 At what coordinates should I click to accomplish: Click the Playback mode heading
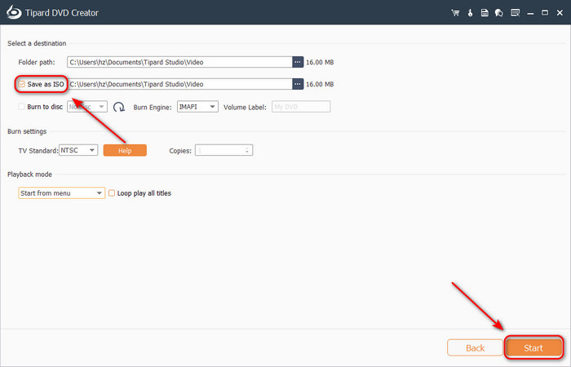[x=29, y=175]
